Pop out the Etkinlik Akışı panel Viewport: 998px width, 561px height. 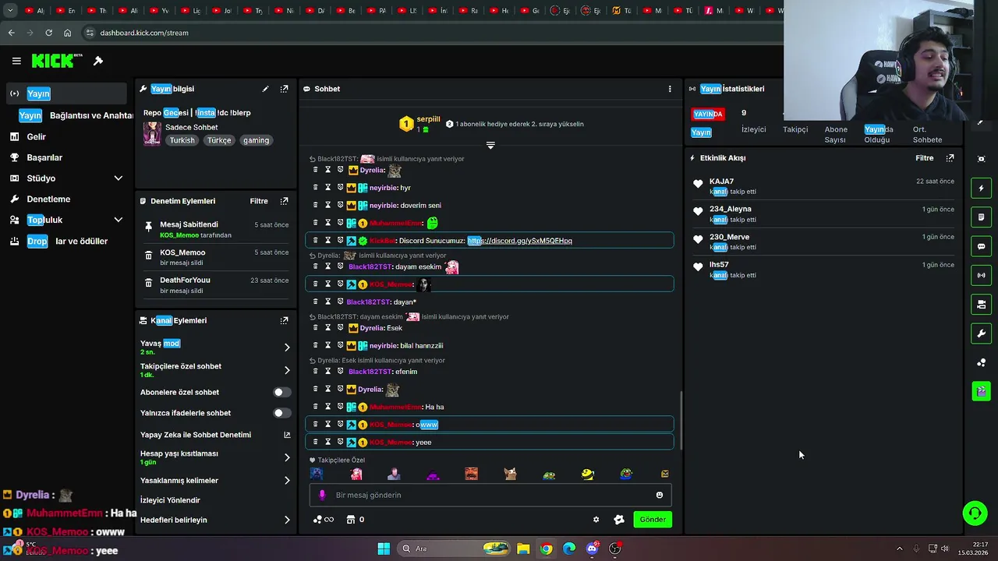pyautogui.click(x=950, y=158)
